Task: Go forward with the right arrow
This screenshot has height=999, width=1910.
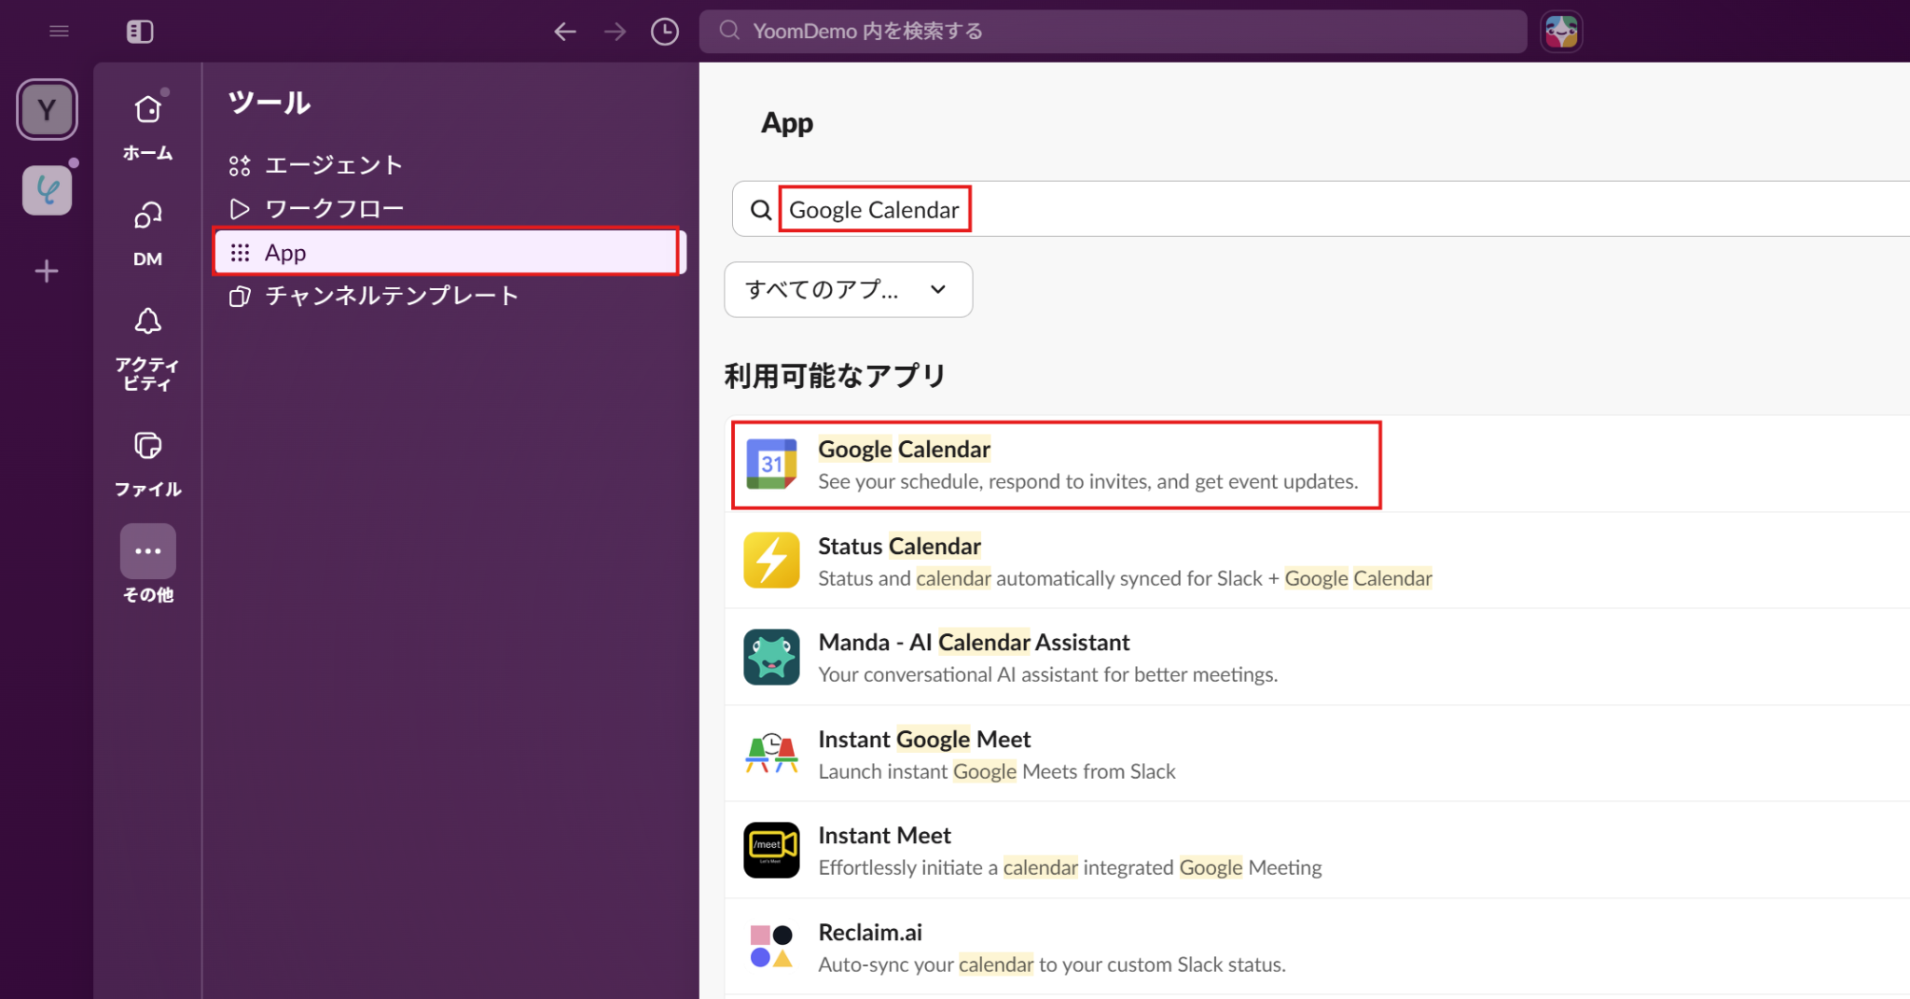Action: pos(616,32)
